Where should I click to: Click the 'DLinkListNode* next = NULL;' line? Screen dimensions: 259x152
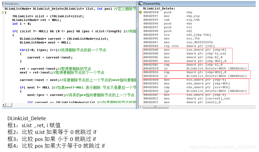point(45,43)
